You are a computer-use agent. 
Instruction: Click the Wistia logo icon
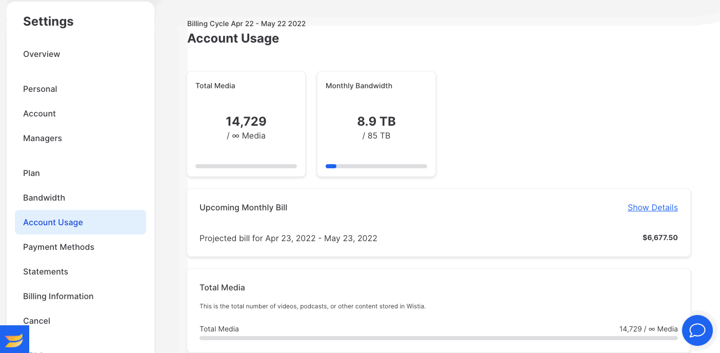[x=14, y=339]
